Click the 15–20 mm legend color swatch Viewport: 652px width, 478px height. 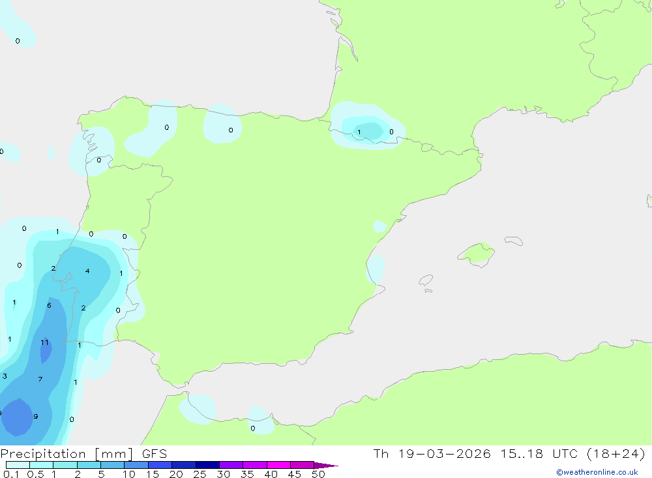160,465
